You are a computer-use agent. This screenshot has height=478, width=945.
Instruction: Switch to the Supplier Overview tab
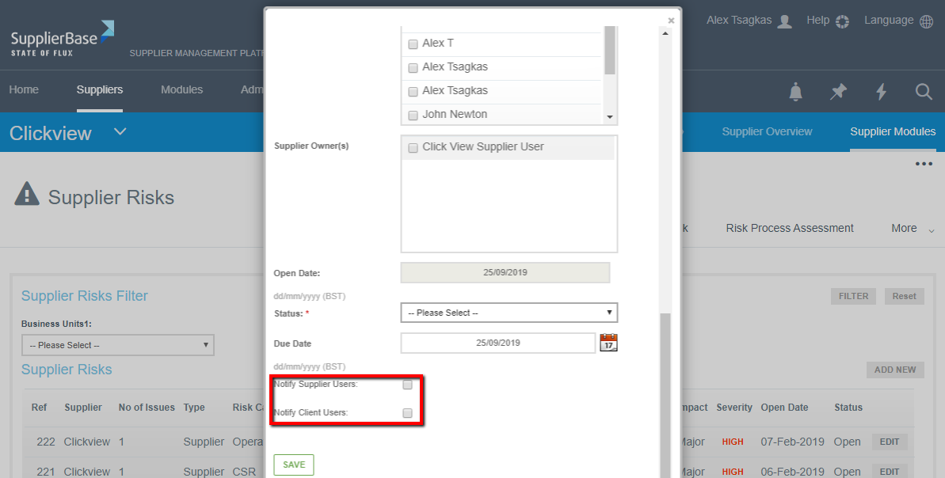click(767, 131)
